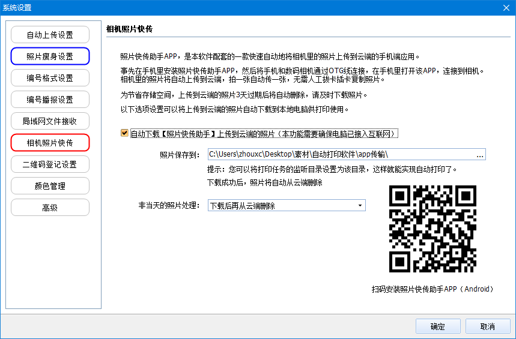This screenshot has width=516, height=339.
Task: Confirm settings with 确定 button
Action: click(438, 326)
